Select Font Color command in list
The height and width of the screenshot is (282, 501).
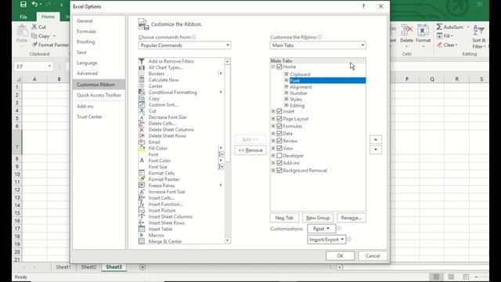(160, 161)
